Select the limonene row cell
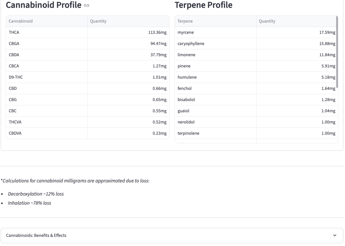 click(216, 55)
